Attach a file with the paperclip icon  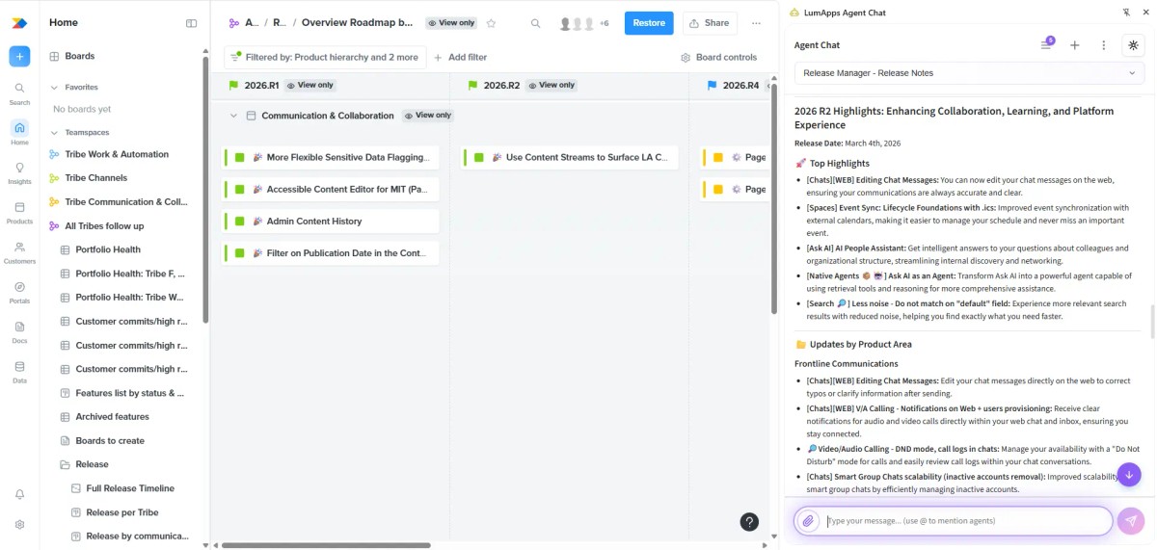pos(809,521)
